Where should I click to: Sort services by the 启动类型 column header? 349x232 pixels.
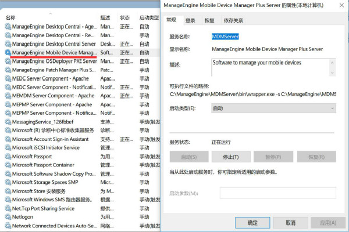click(149, 18)
